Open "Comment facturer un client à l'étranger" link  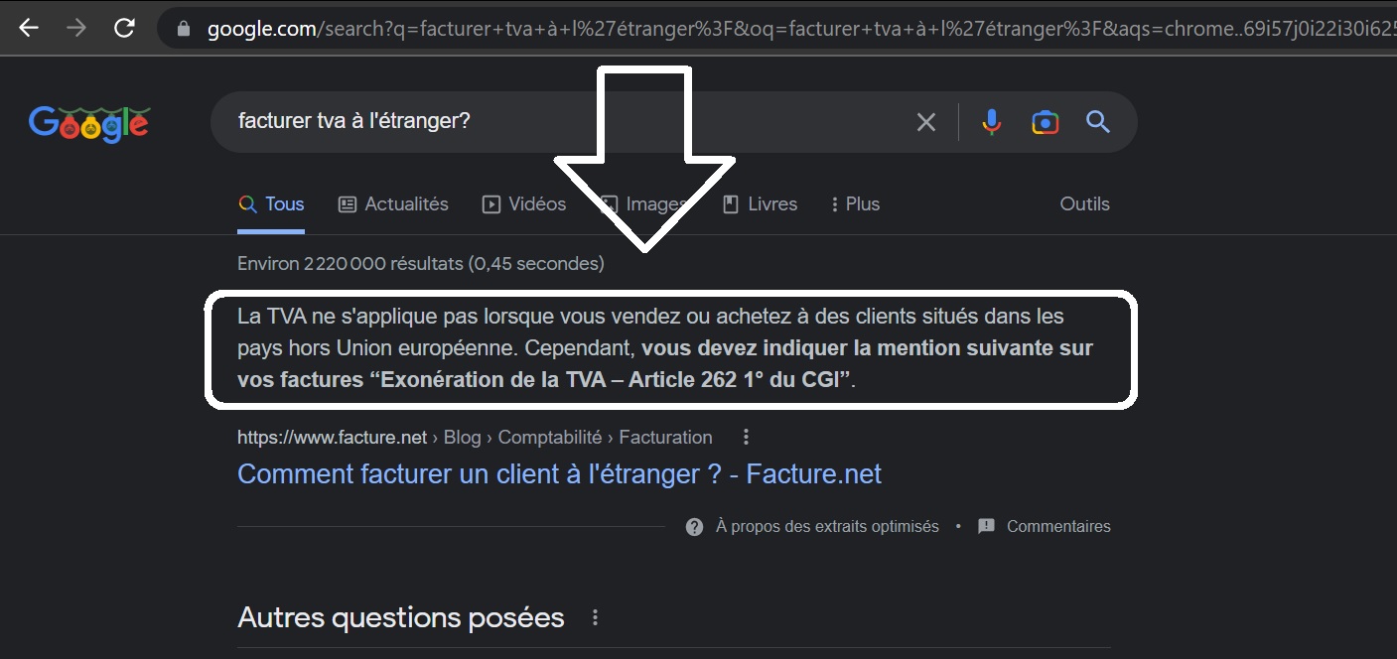click(x=559, y=474)
